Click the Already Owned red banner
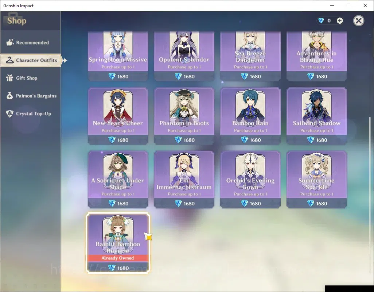Image resolution: width=374 pixels, height=292 pixels. pos(118,258)
